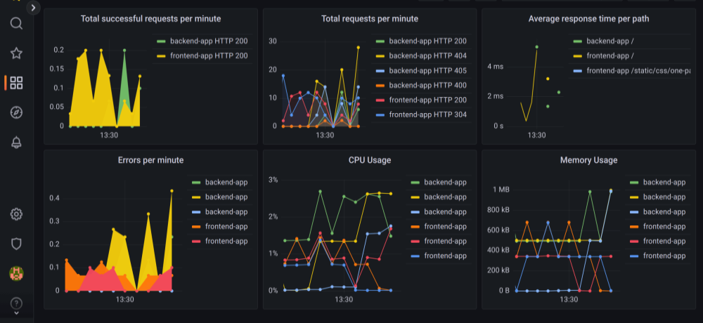Open color picker for light-blue backend-app in Memory Usage
This screenshot has width=703, height=323.
(x=634, y=212)
